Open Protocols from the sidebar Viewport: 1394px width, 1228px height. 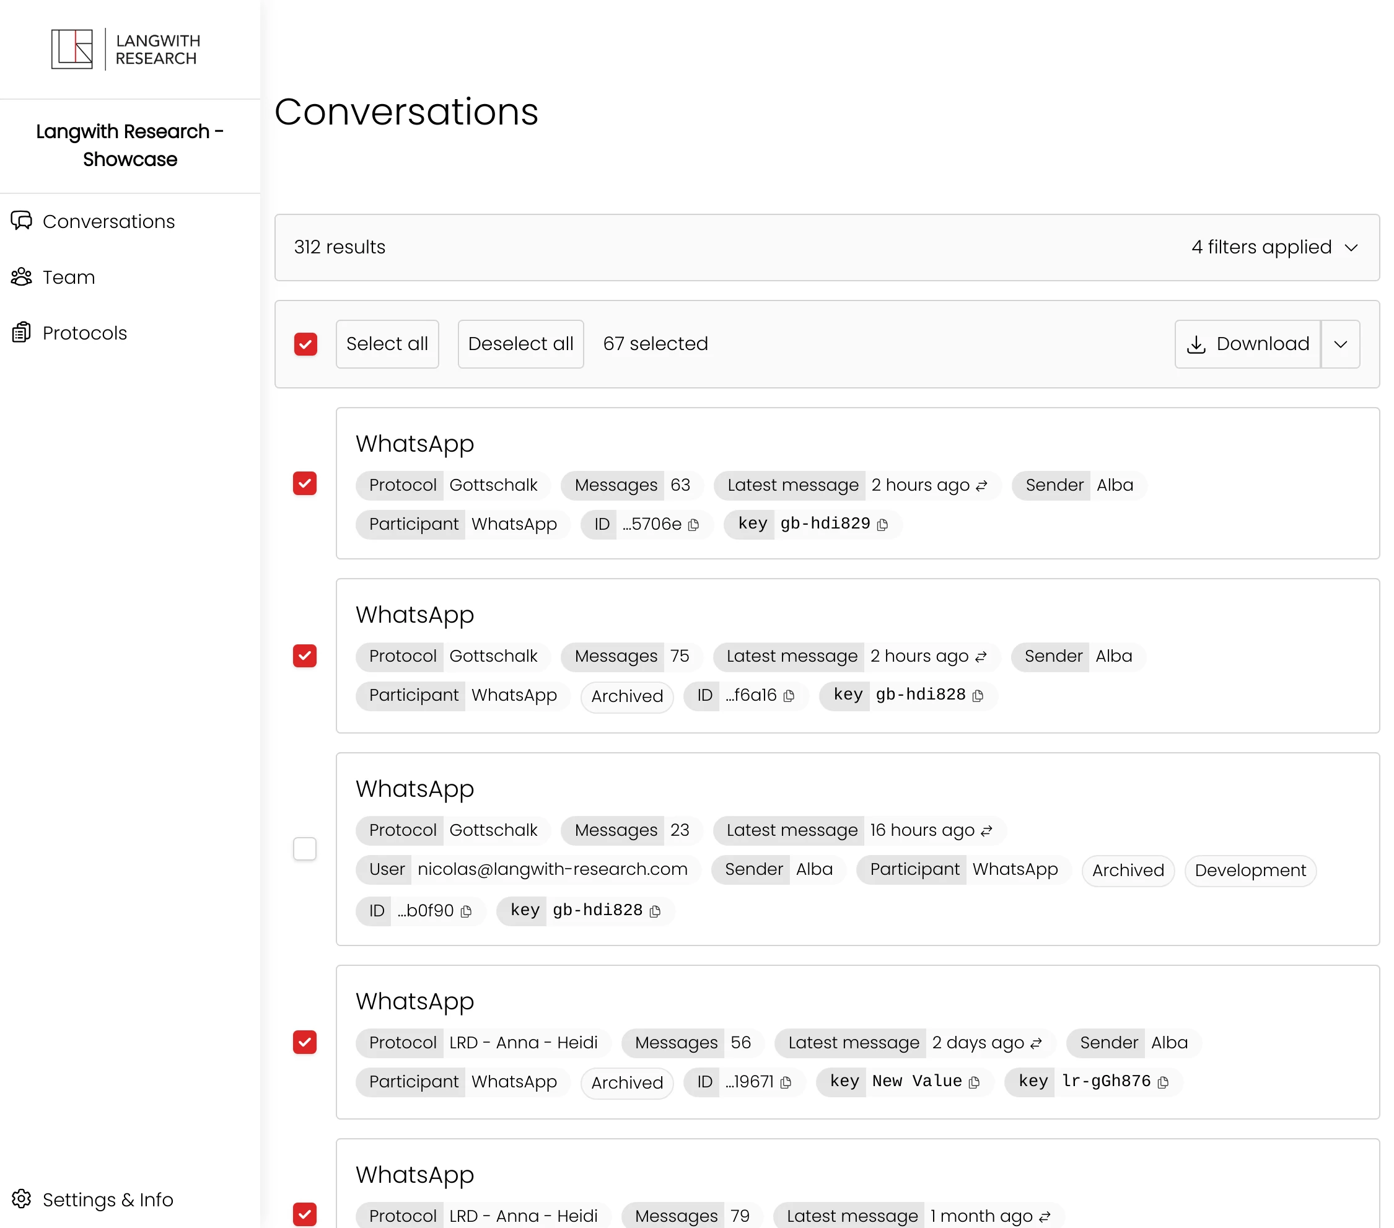84,333
